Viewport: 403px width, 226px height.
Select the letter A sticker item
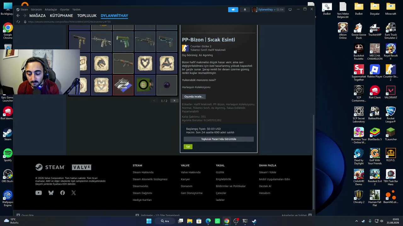pos(167,63)
